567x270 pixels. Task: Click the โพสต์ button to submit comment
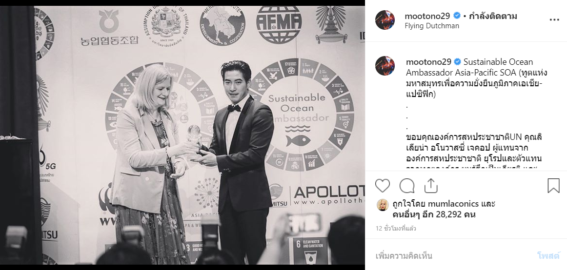[x=548, y=256]
